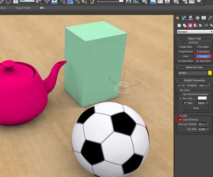Screen dimensions: 213x177
Task: Click the Mirror tool icon
Action: coord(129,2)
